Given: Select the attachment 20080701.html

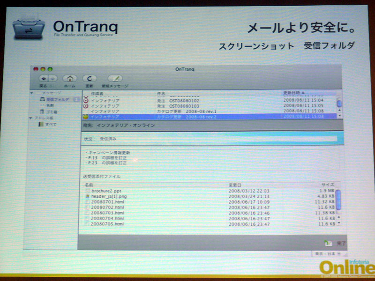Looking at the screenshot, I should [107, 202].
